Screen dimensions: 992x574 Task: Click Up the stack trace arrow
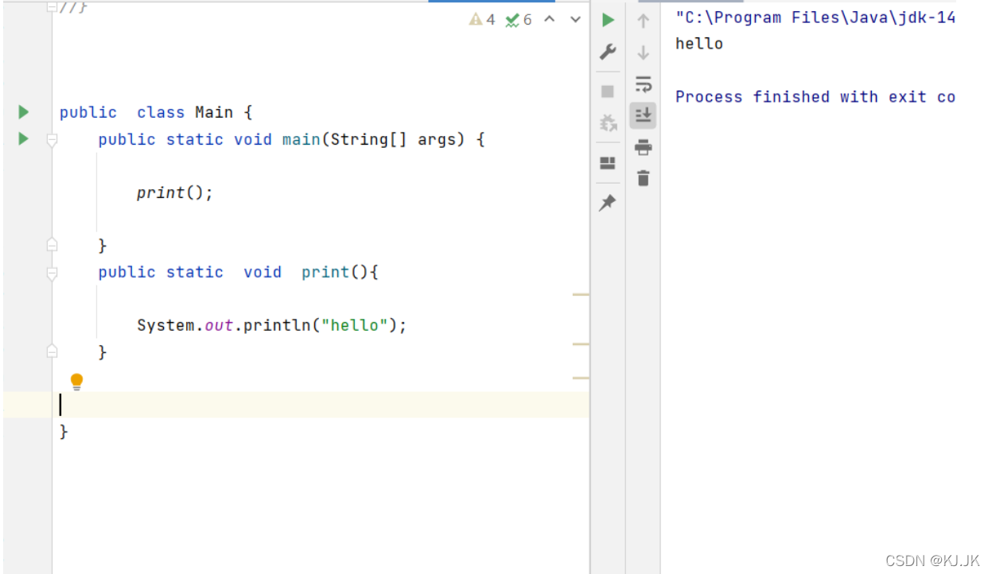point(644,21)
